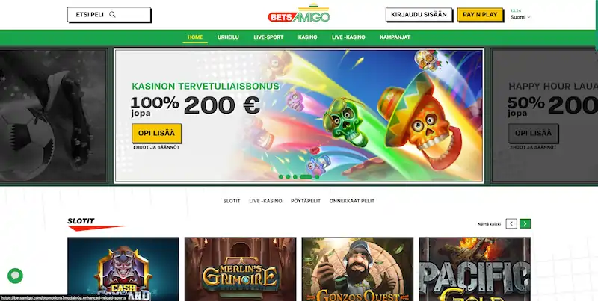
Task: Select the first carousel dot indicator
Action: 281,177
